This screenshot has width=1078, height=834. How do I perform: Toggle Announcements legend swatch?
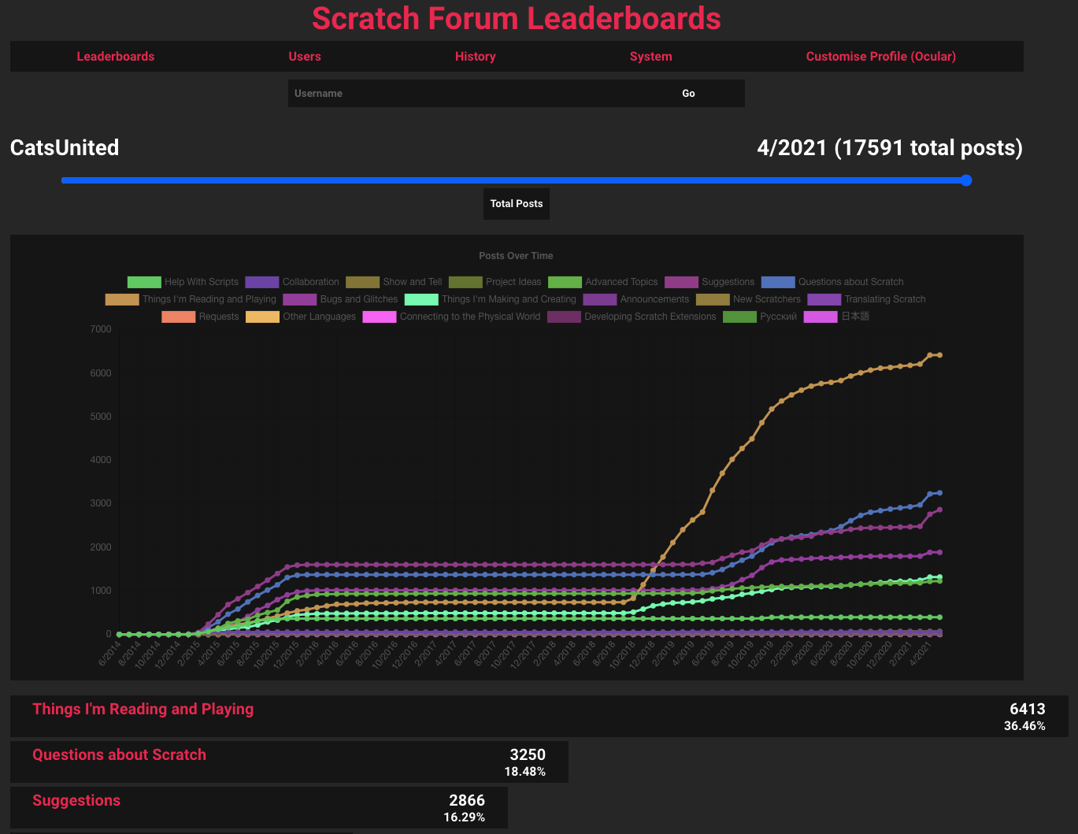[600, 299]
